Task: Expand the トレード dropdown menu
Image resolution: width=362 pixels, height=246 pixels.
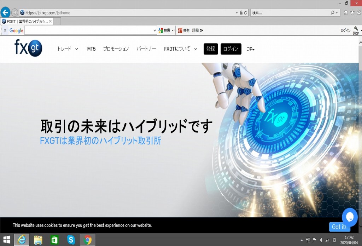Action: (68, 49)
